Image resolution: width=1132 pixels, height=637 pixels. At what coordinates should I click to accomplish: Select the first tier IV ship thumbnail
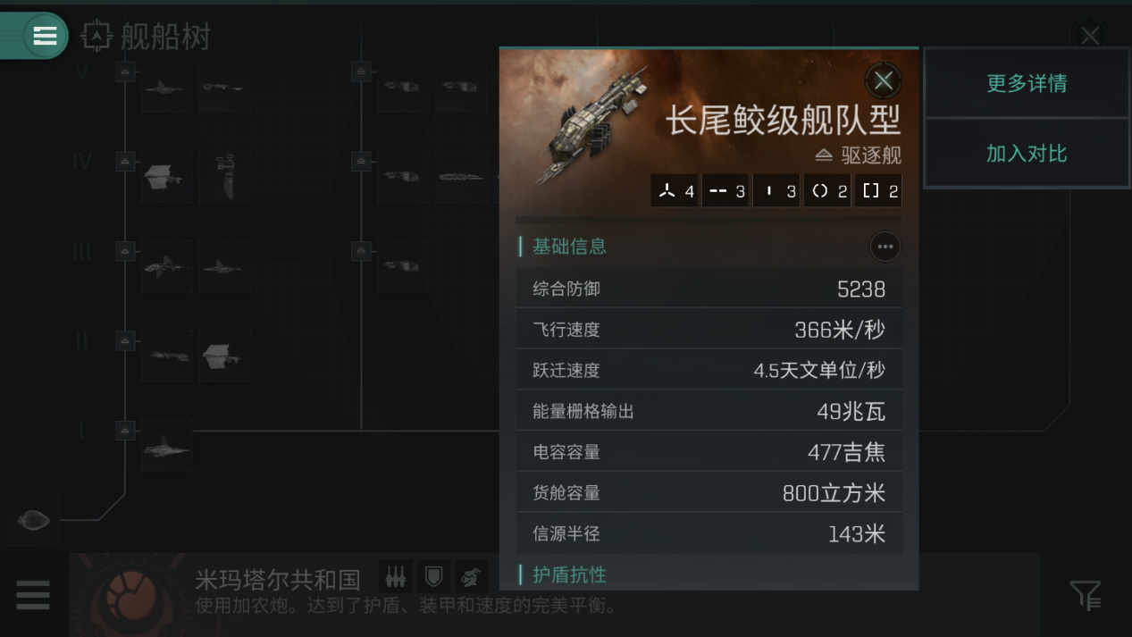[x=166, y=177]
